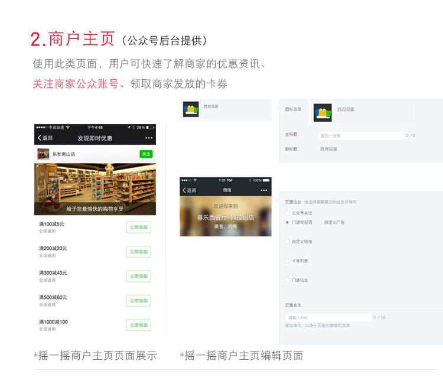Click the 给予您最愉快的购物享受 banner caption
Viewport: 443px width, 384px height.
[x=95, y=209]
